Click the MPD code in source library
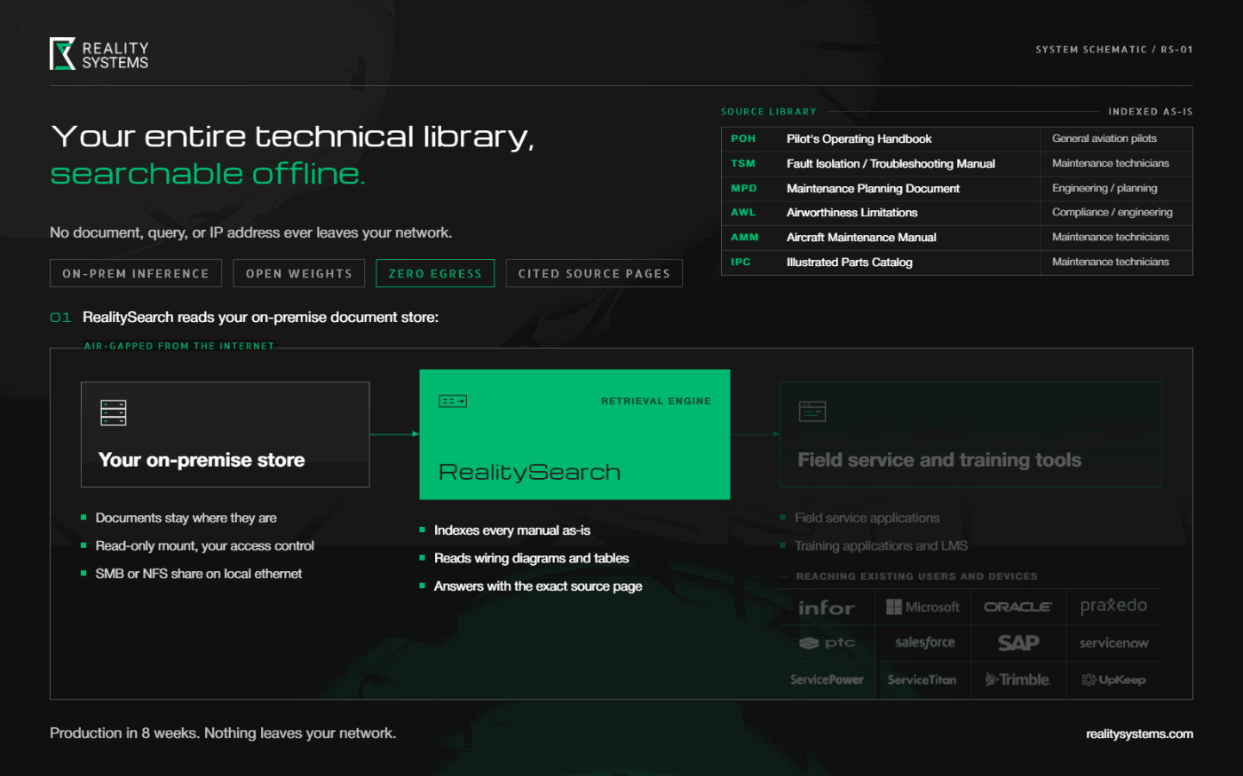The width and height of the screenshot is (1243, 776). (744, 188)
